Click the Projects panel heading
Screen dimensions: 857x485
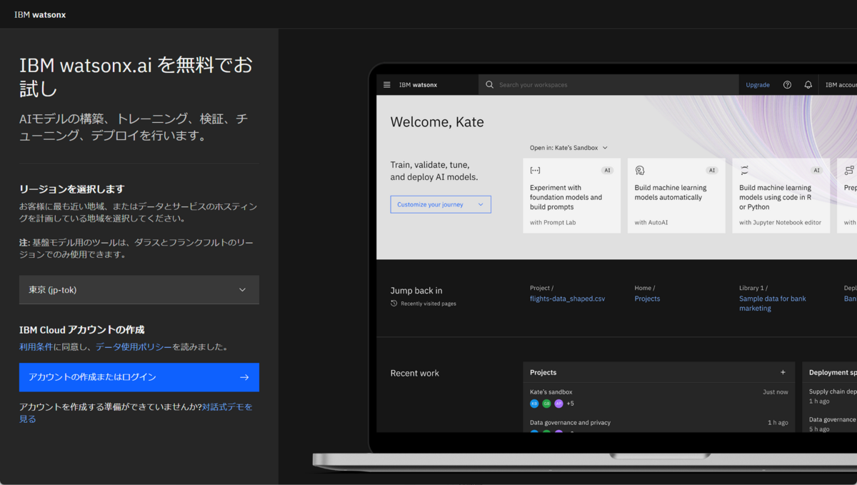click(x=543, y=372)
